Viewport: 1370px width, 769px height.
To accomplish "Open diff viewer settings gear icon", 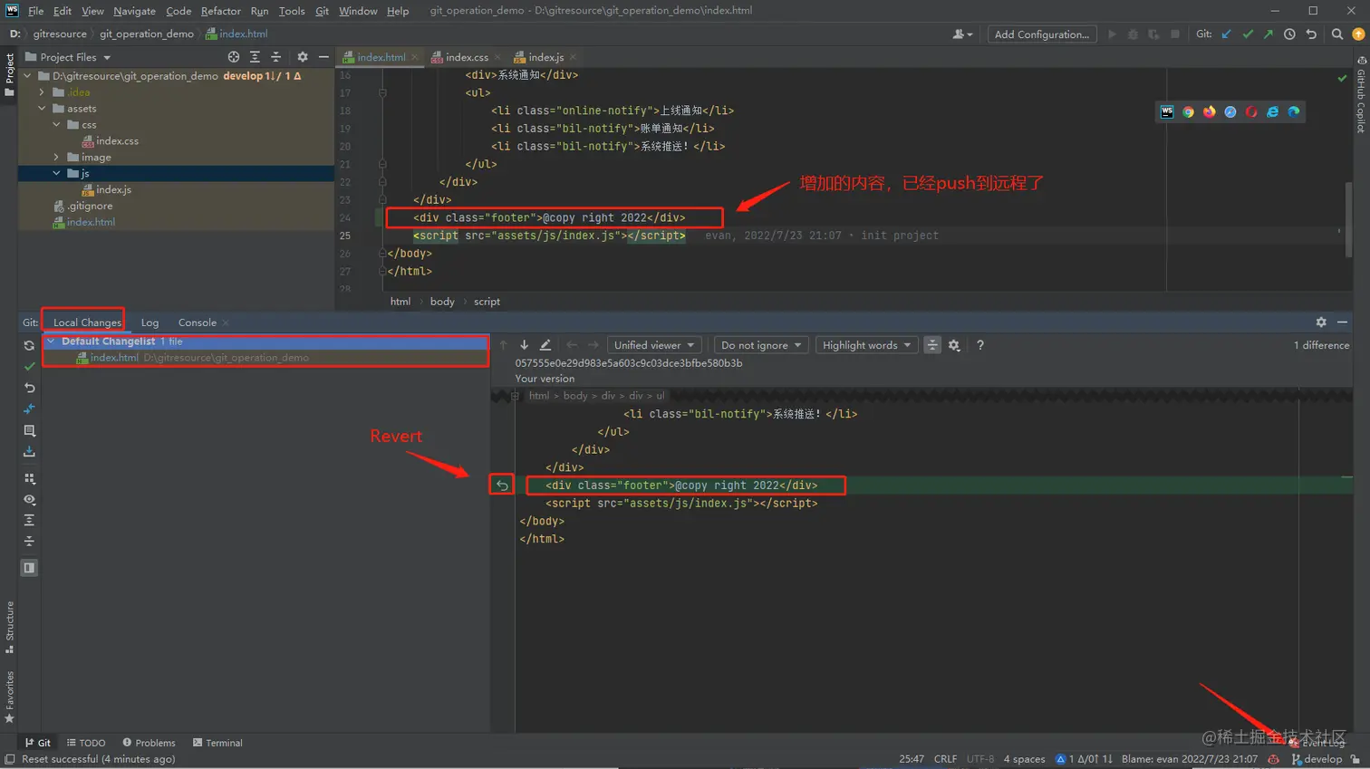I will 954,345.
